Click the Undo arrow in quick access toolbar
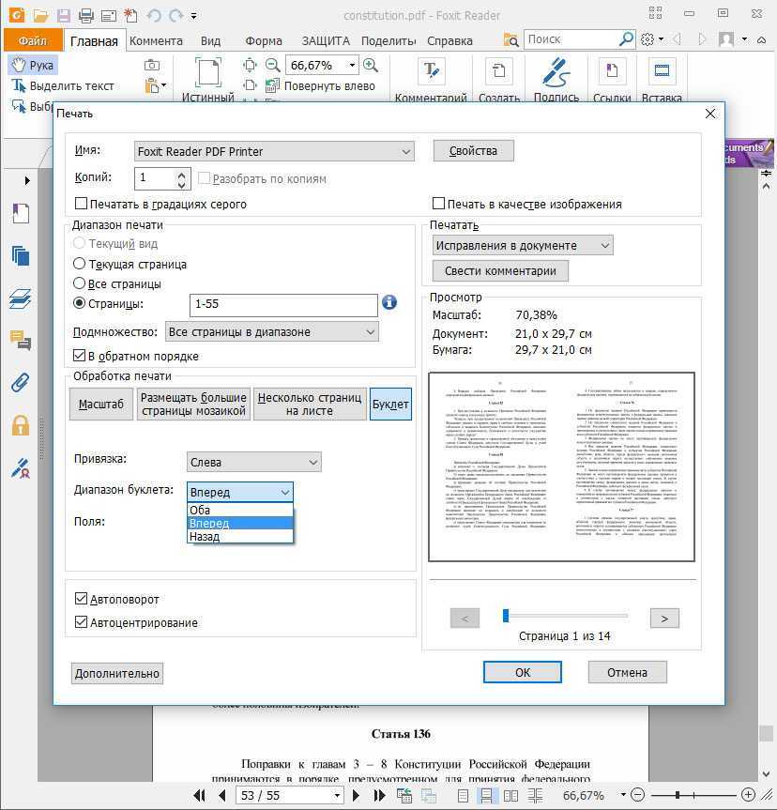Viewport: 777px width, 810px height. (154, 16)
